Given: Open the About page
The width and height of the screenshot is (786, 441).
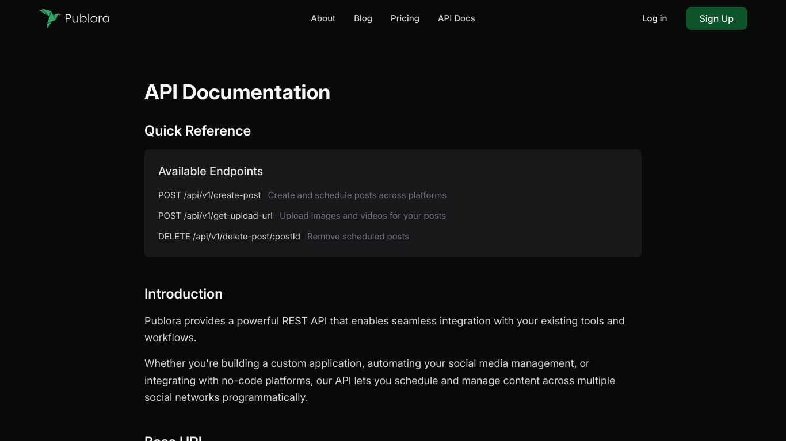Looking at the screenshot, I should 323,18.
